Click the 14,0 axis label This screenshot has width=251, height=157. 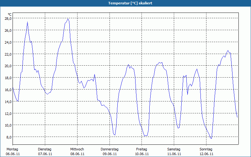[x=8, y=101]
